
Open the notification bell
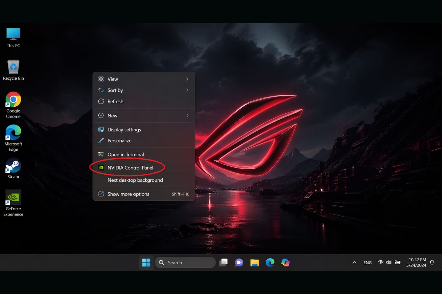coord(432,263)
